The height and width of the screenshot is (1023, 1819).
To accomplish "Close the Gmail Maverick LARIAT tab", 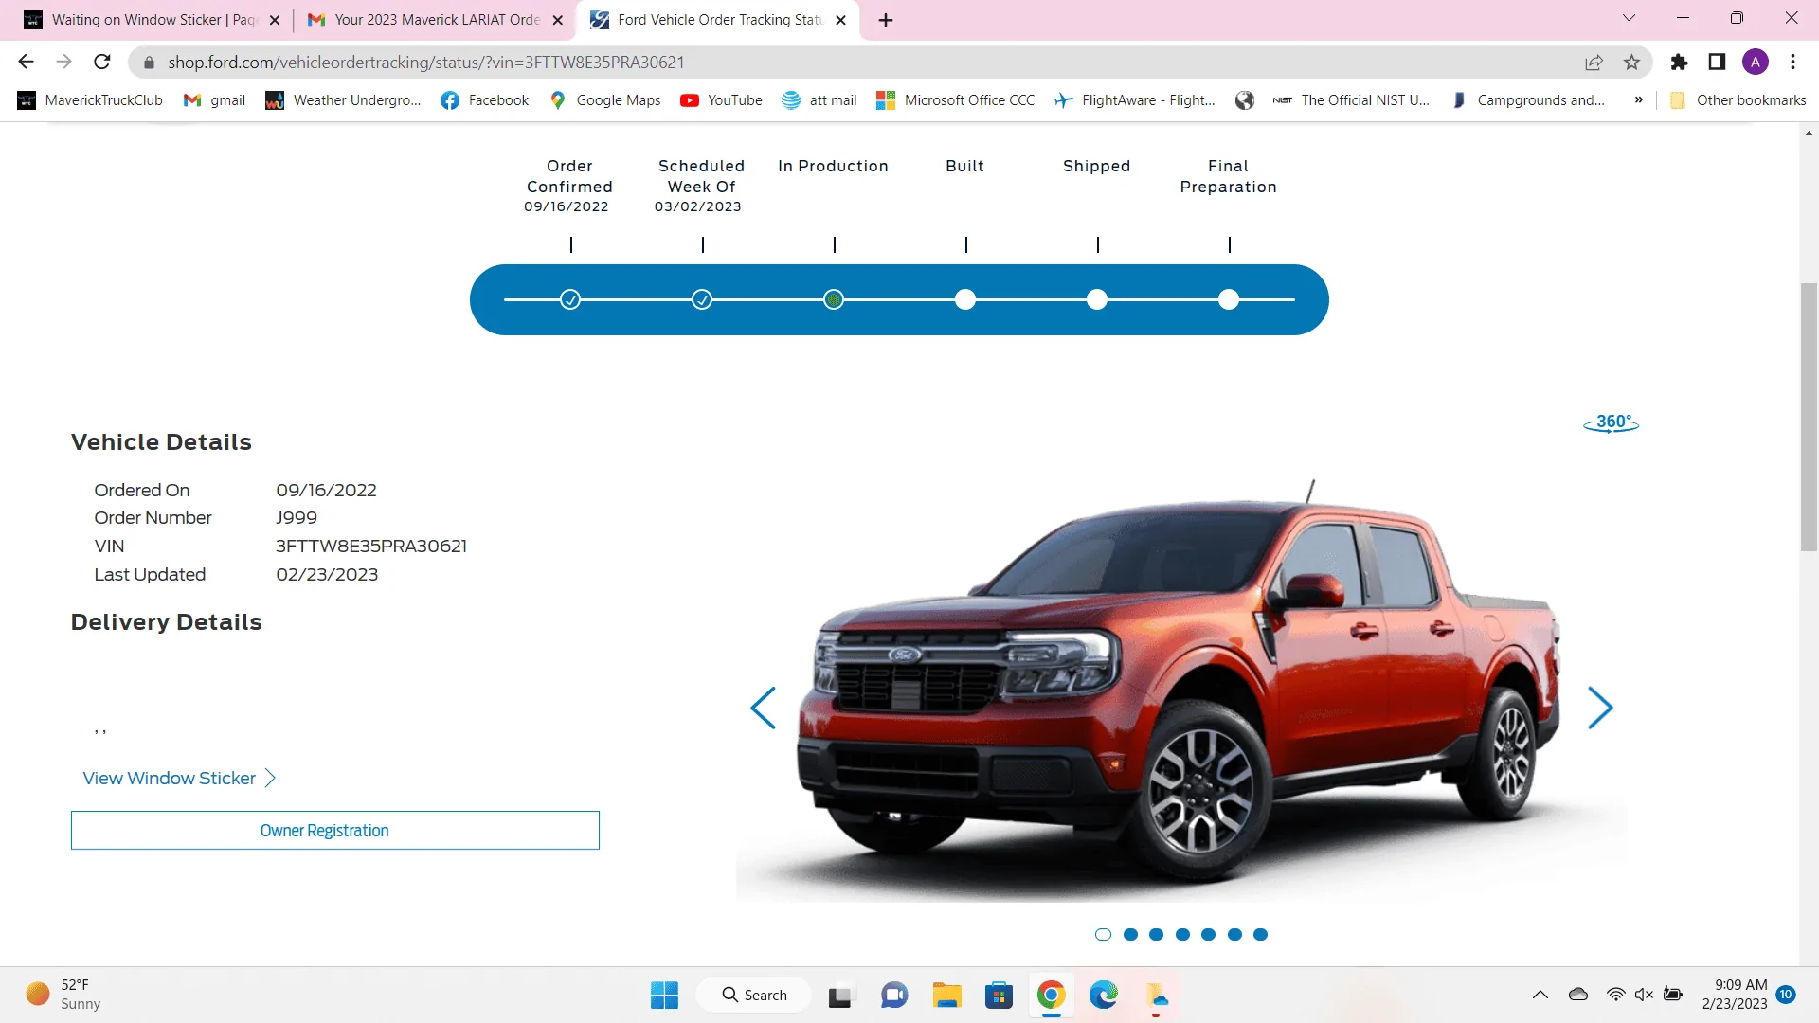I will click(557, 20).
